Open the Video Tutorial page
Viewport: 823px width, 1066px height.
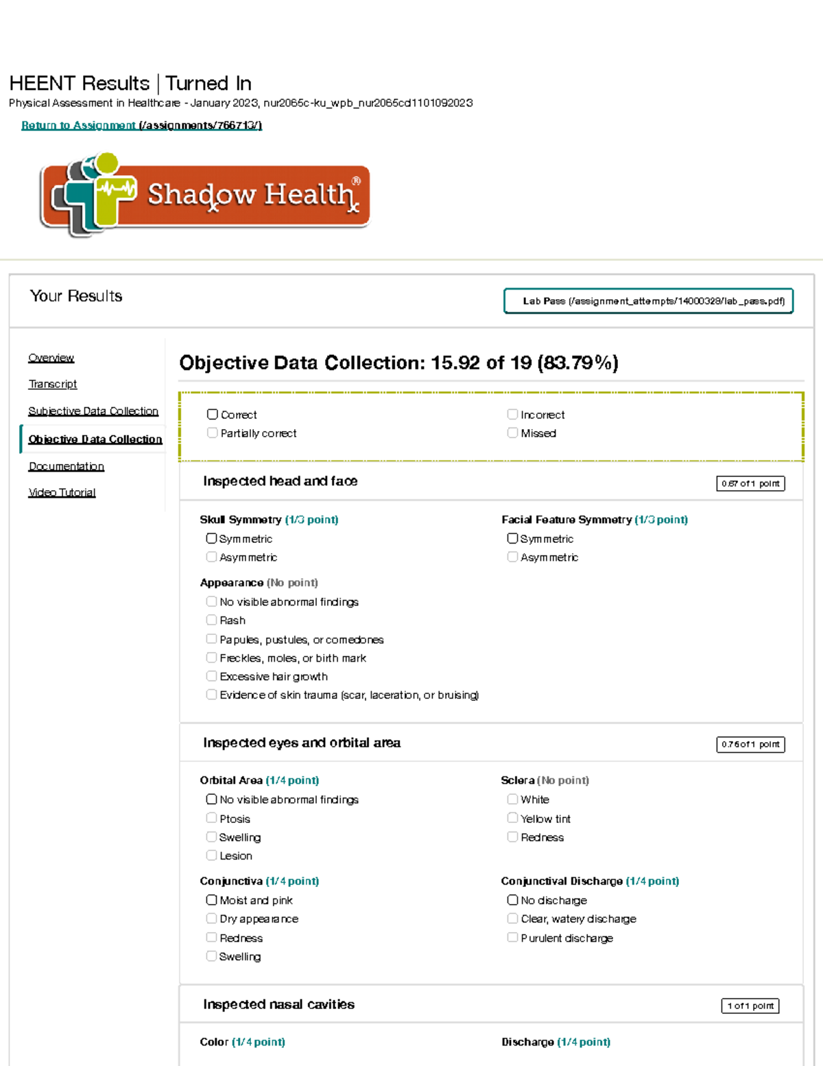click(x=62, y=492)
